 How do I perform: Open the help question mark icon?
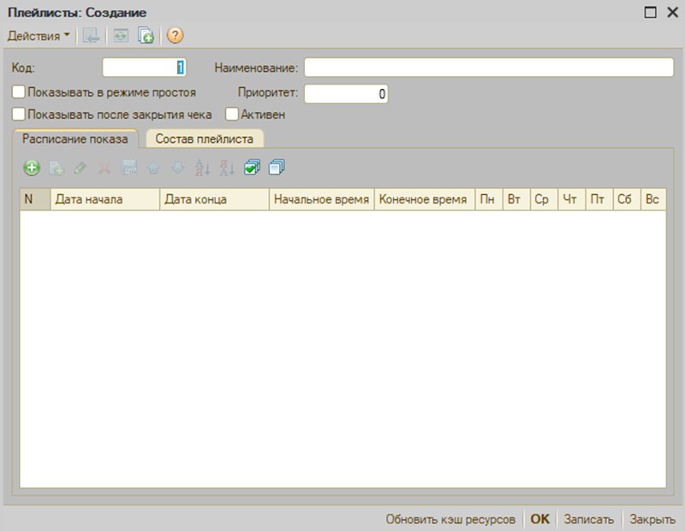click(176, 35)
